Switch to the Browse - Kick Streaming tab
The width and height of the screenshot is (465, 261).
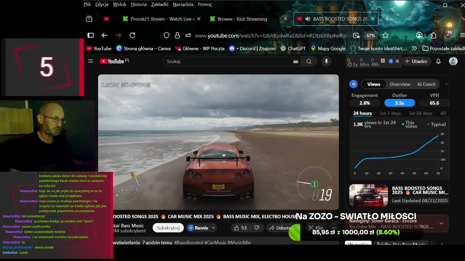click(242, 19)
